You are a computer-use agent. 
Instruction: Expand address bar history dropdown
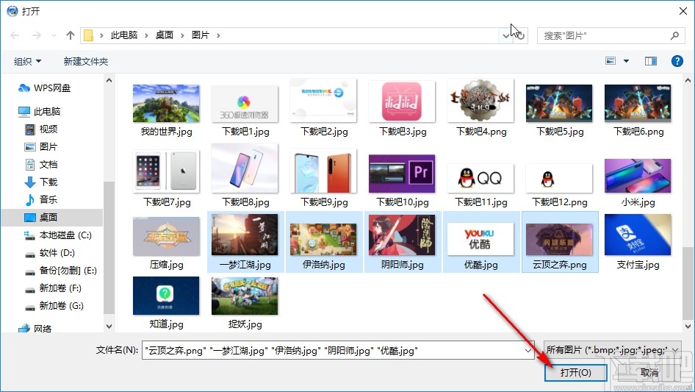coord(505,35)
